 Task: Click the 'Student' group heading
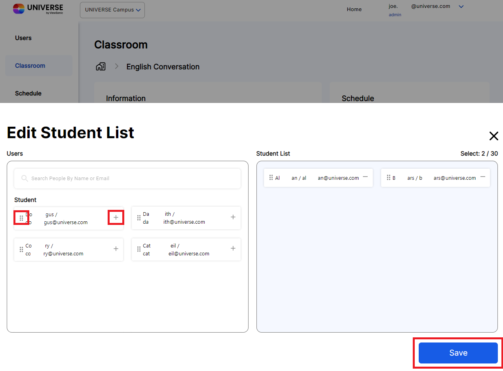(25, 200)
